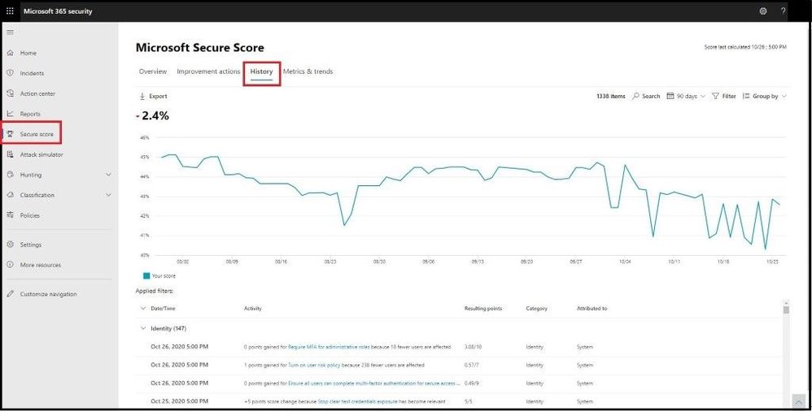812x411 pixels.
Task: Open the app launcher waffle icon
Action: 10,11
